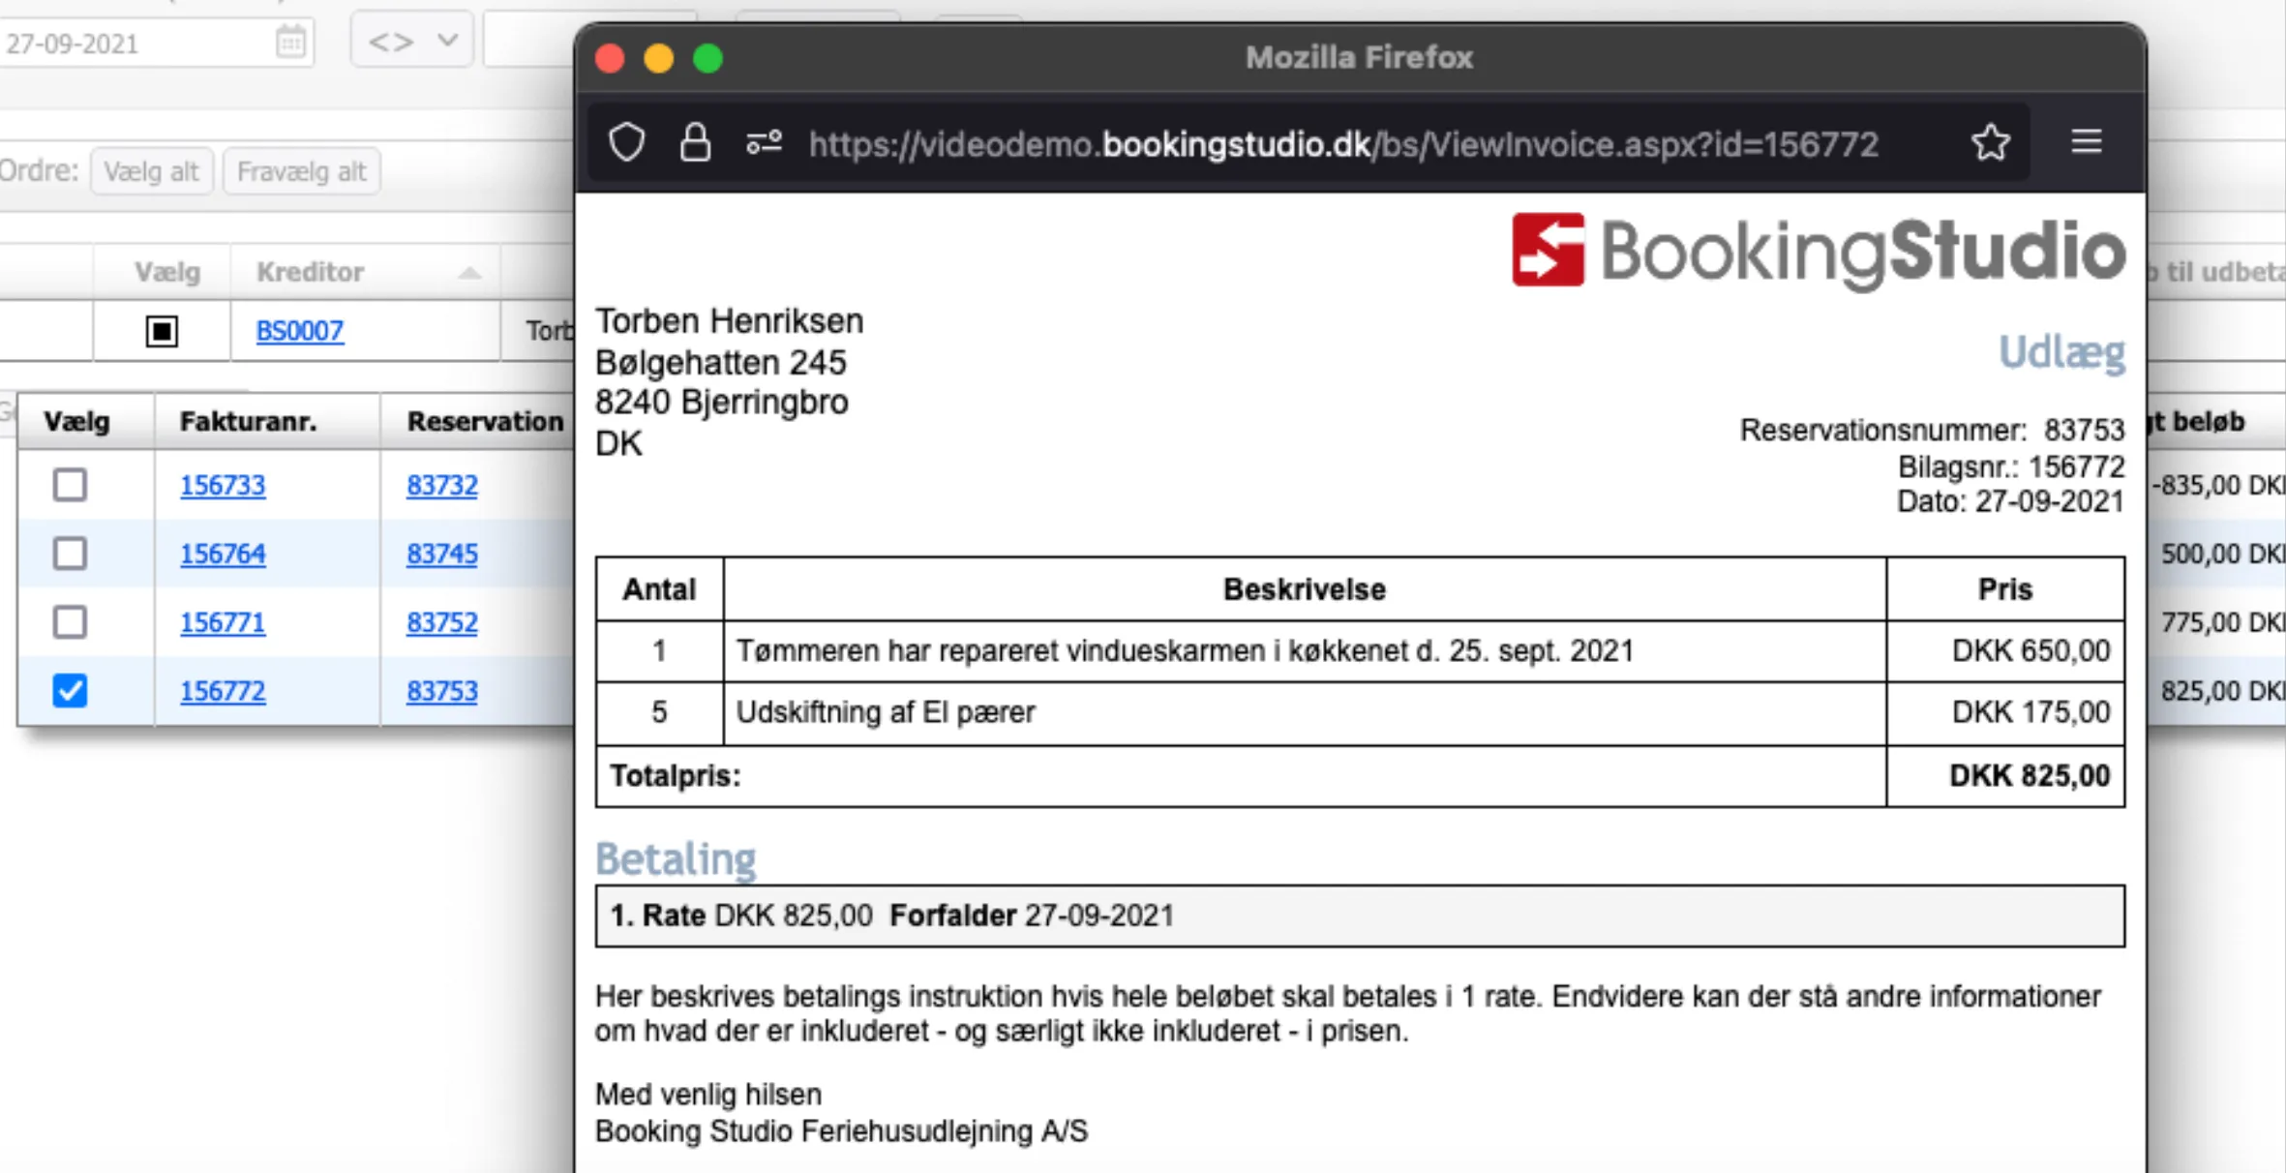Check the checkbox for invoice 156733

(69, 485)
